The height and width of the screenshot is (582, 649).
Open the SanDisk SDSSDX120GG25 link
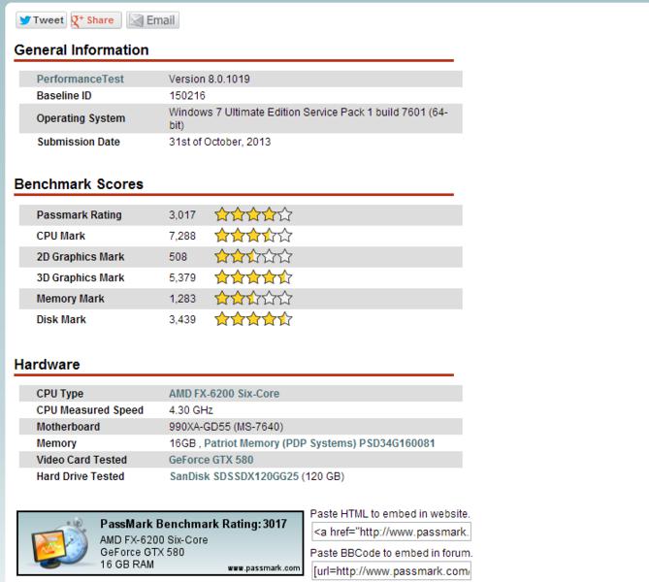[234, 476]
